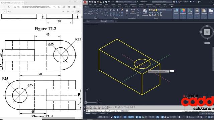Toggle layer freeze sun icon

click(152, 10)
